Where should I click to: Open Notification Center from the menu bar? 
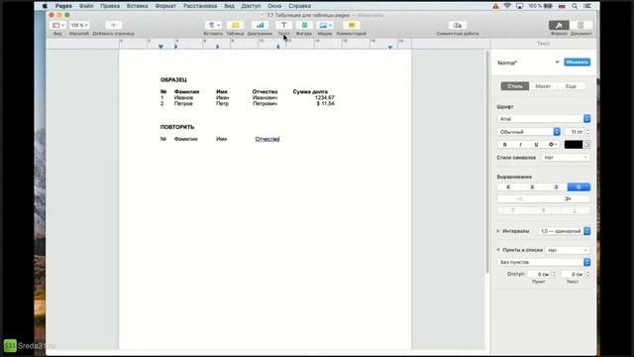pos(587,6)
